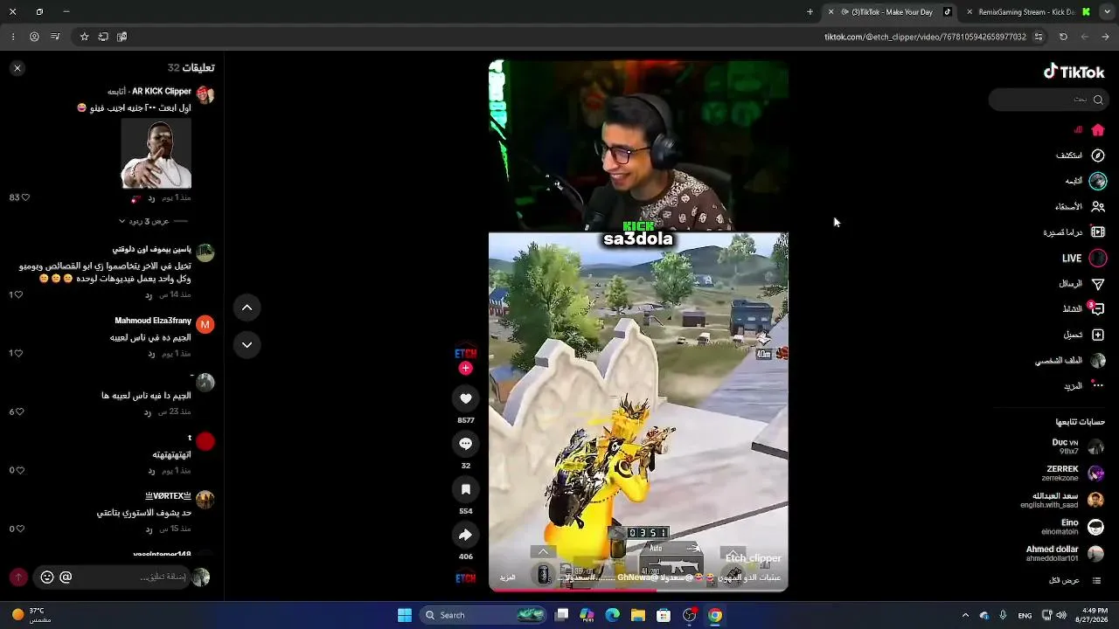Open the Ahmed dollar followed account
Screen dimensions: 1119x629
(1065, 554)
